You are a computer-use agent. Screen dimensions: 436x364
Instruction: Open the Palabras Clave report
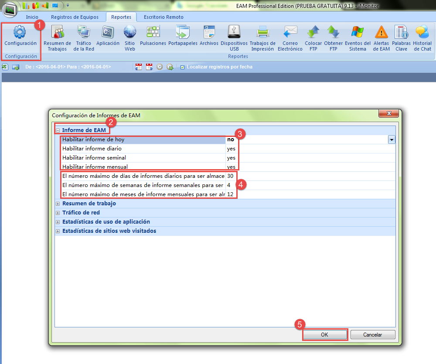pos(401,38)
